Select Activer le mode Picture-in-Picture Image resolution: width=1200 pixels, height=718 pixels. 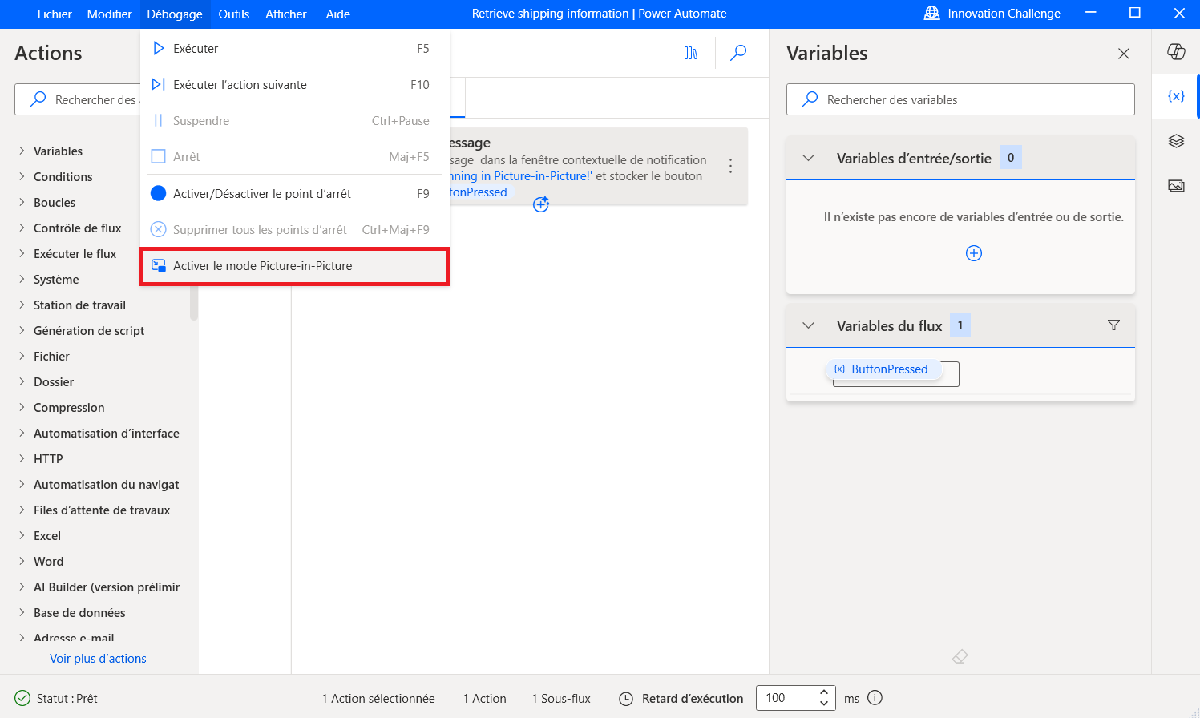(295, 266)
